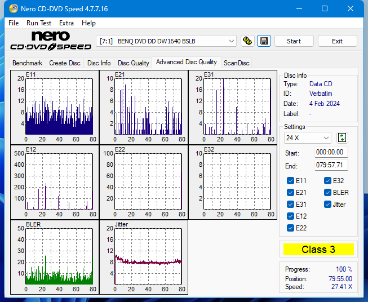Open the File menu
This screenshot has width=368, height=302.
(x=14, y=23)
